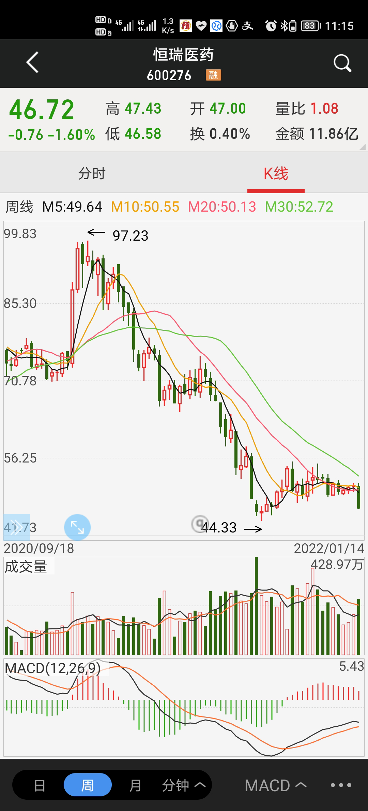Tap the battery 83 indicator
This screenshot has width=368, height=811.
310,26
